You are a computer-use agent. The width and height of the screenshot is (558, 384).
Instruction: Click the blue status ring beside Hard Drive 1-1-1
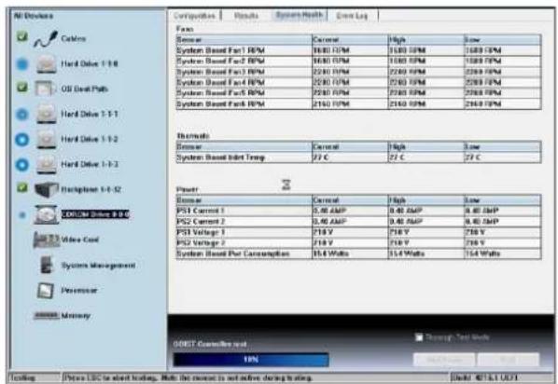point(22,115)
